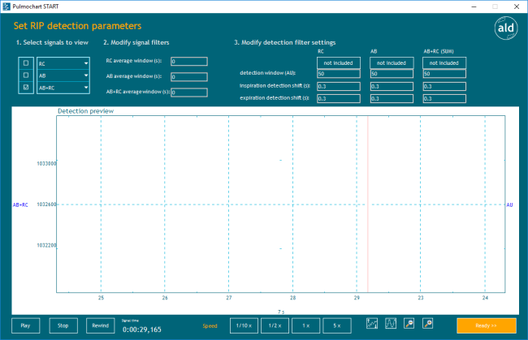Uncheck the AB+RC signal checkbox
Image resolution: width=528 pixels, height=340 pixels.
[26, 87]
